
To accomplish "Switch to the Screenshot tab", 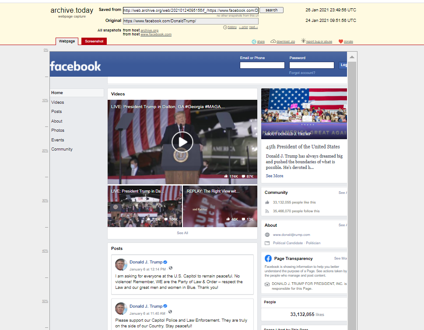I will click(x=94, y=41).
